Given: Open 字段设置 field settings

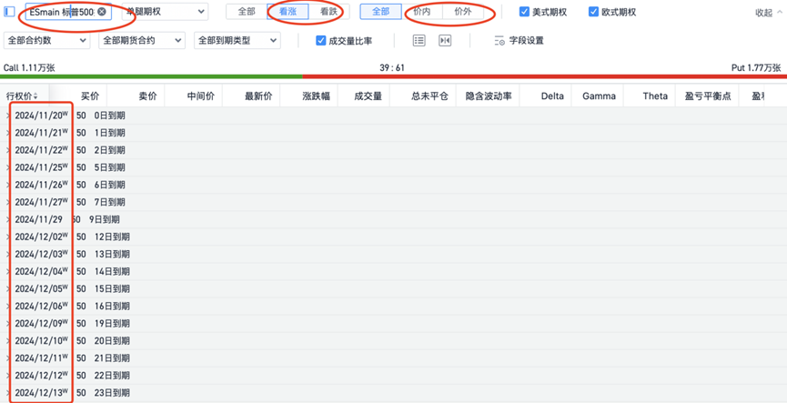Looking at the screenshot, I should tap(519, 41).
